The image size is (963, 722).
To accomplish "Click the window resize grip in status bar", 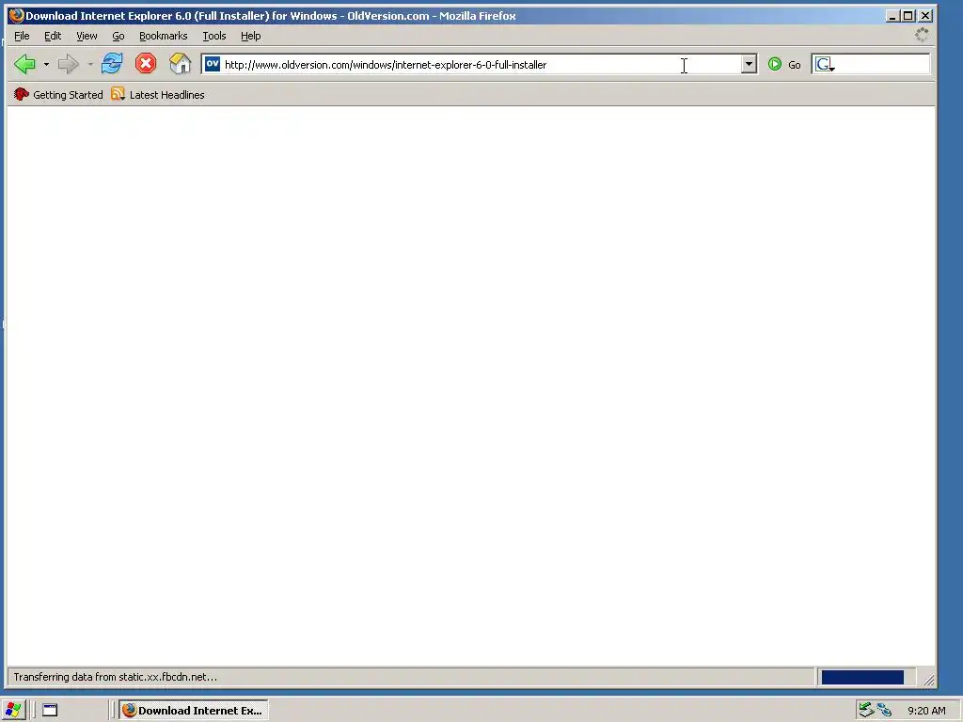I will [x=928, y=679].
